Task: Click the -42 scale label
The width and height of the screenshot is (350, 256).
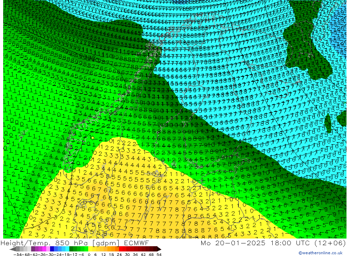Action: click(x=34, y=255)
